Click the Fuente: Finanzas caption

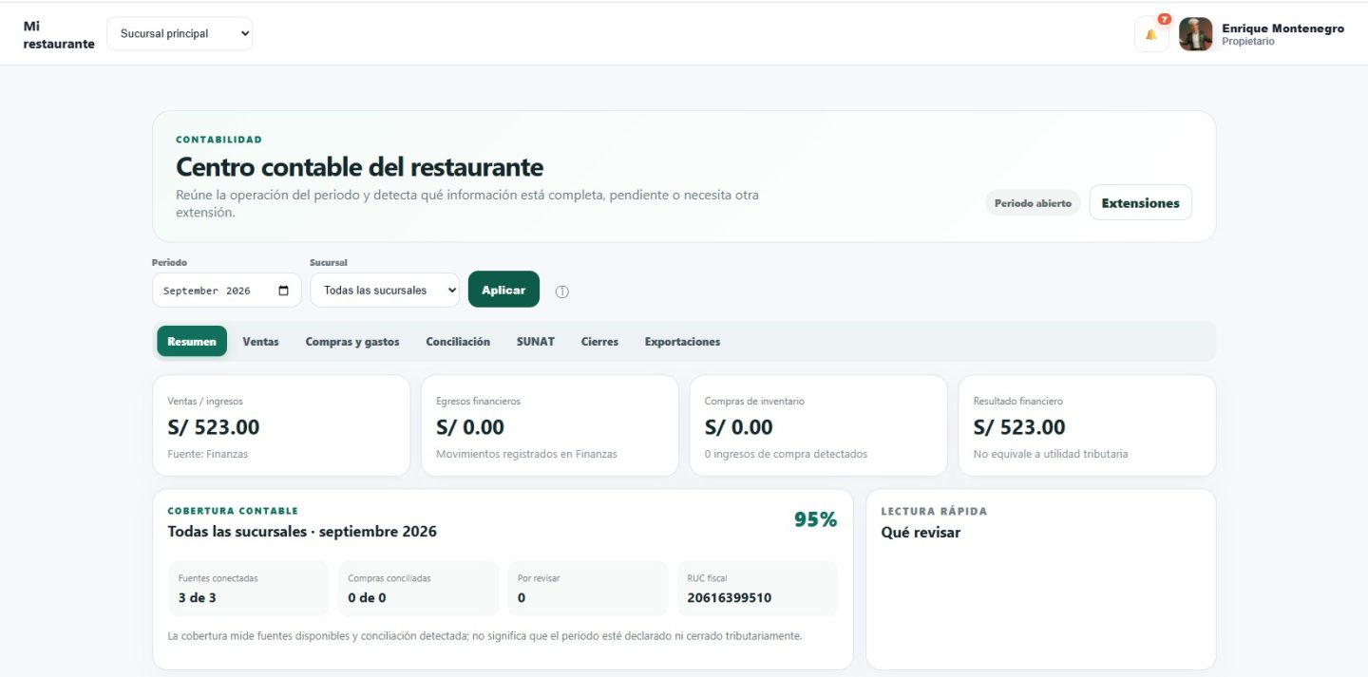pyautogui.click(x=207, y=454)
